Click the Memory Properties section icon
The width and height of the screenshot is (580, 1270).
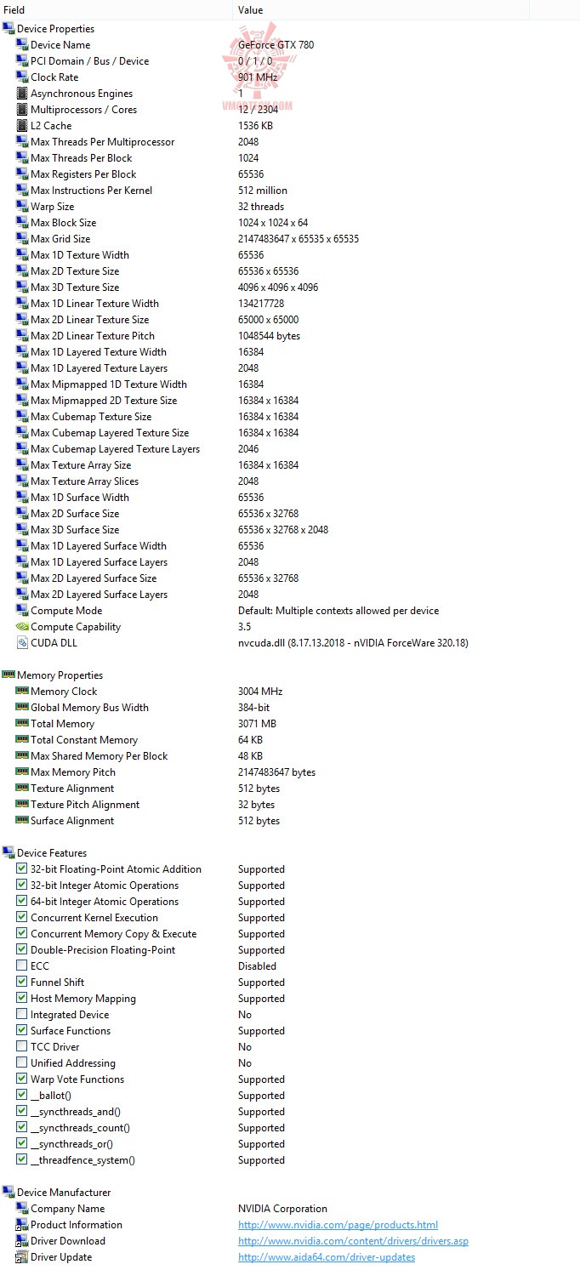[x=9, y=675]
